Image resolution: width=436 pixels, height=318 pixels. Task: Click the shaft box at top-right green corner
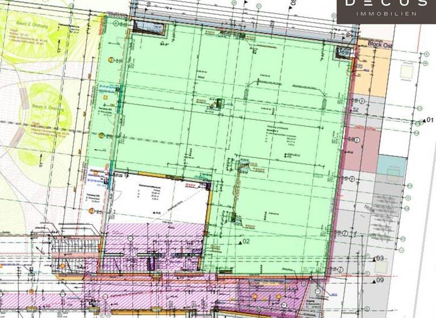[344, 52]
